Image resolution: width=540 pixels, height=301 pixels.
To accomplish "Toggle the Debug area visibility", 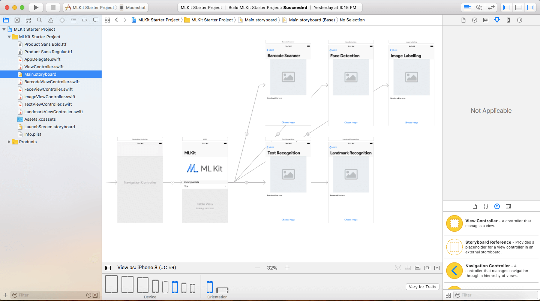I will (519, 7).
